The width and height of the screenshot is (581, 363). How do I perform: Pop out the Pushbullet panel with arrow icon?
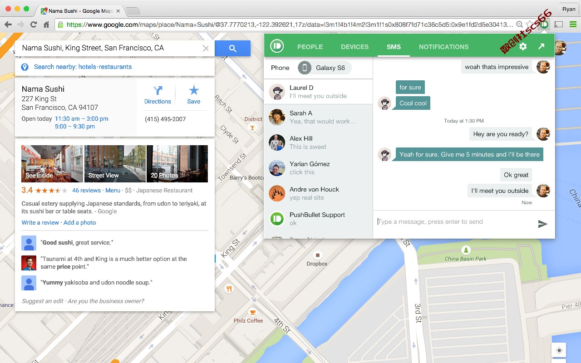pos(541,46)
